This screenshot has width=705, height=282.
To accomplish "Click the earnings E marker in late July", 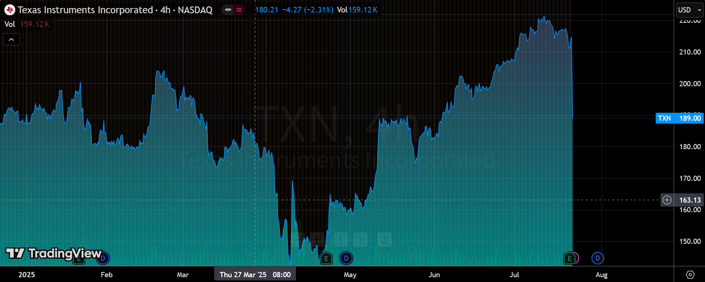I will click(x=569, y=258).
